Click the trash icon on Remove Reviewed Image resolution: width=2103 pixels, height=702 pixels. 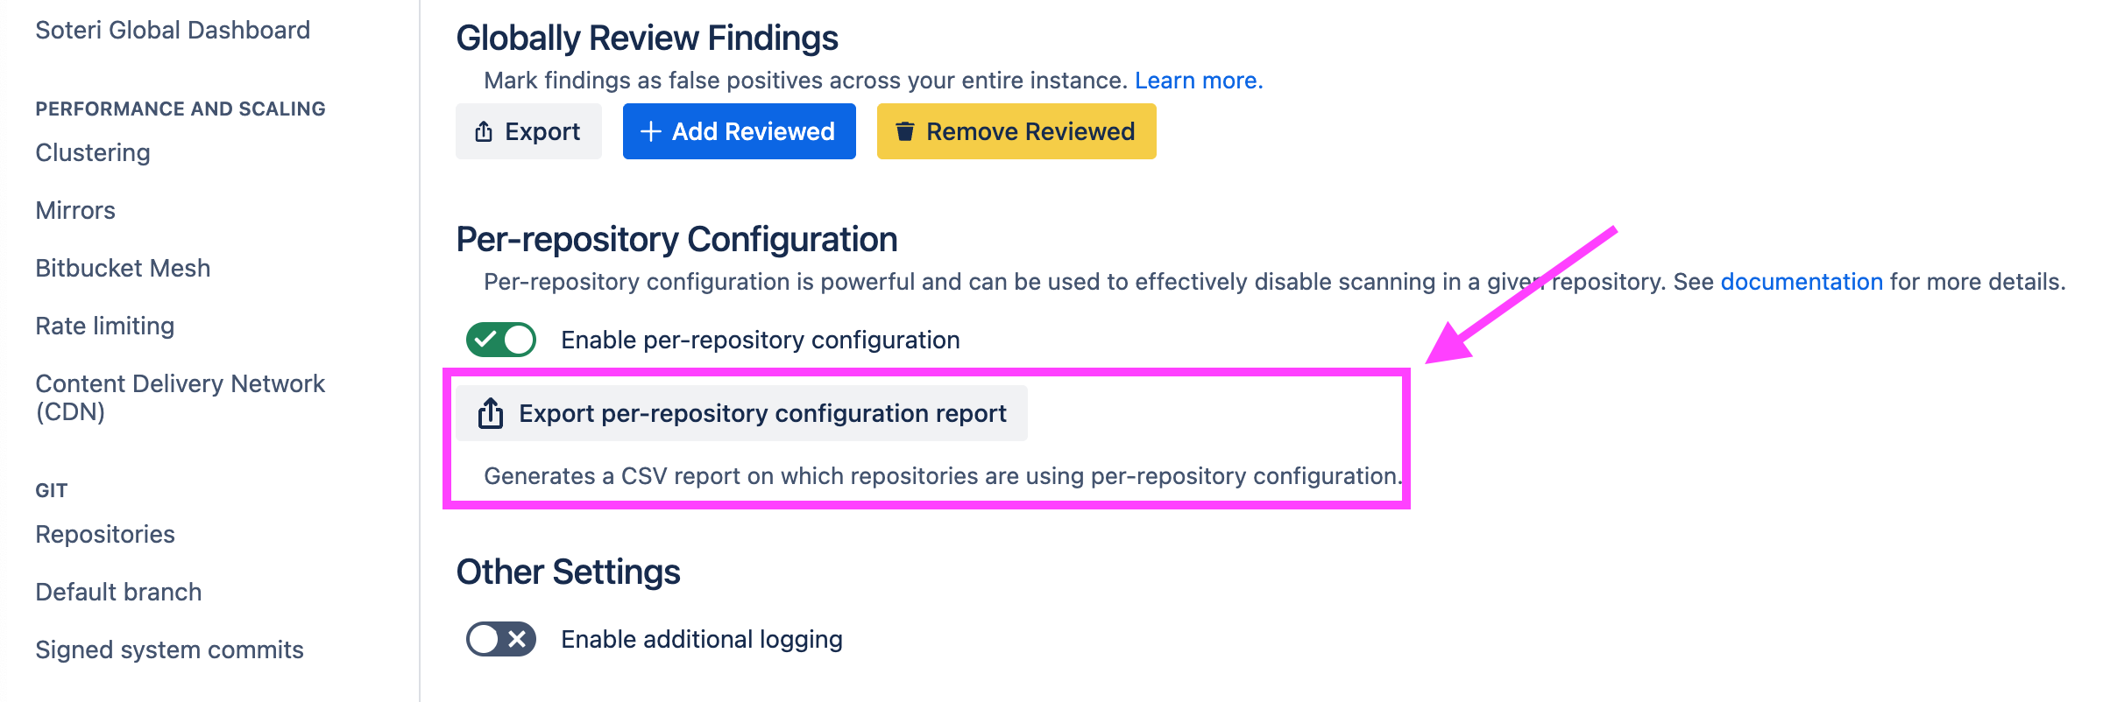905,131
